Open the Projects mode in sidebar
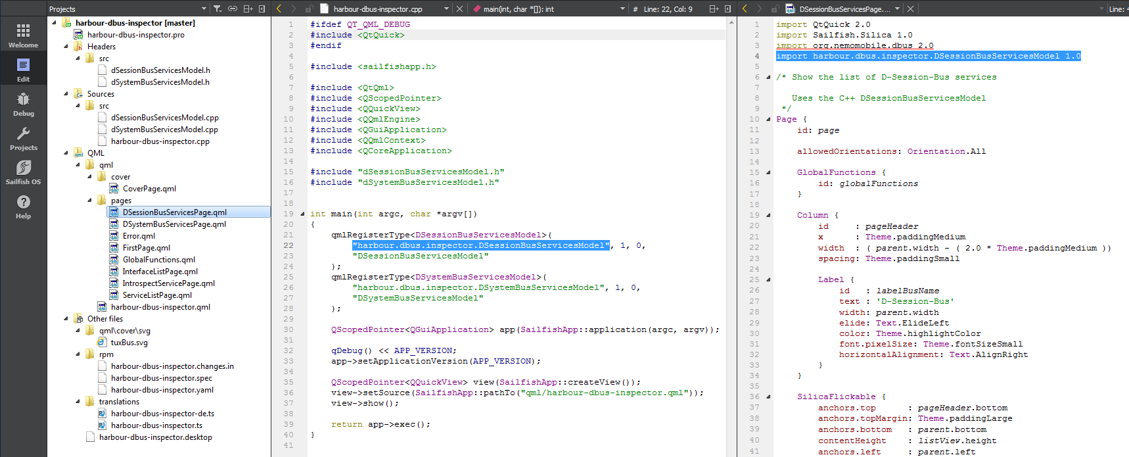This screenshot has width=1129, height=457. 23,137
